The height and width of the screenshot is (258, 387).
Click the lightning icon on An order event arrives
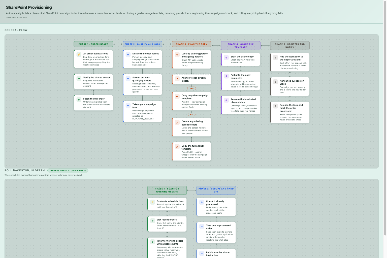point(79,54)
